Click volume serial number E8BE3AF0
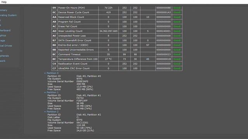This screenshot has width=248, height=139. 82,81
